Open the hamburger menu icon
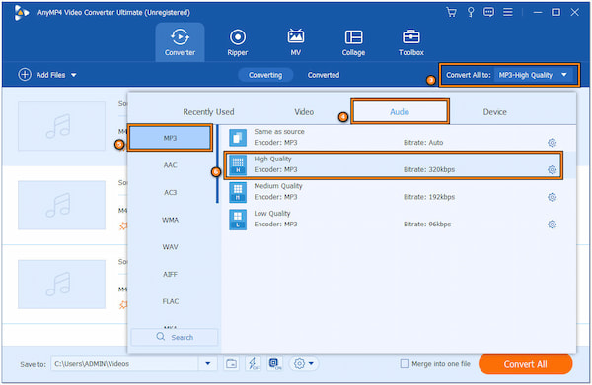The height and width of the screenshot is (385, 592). [x=508, y=13]
